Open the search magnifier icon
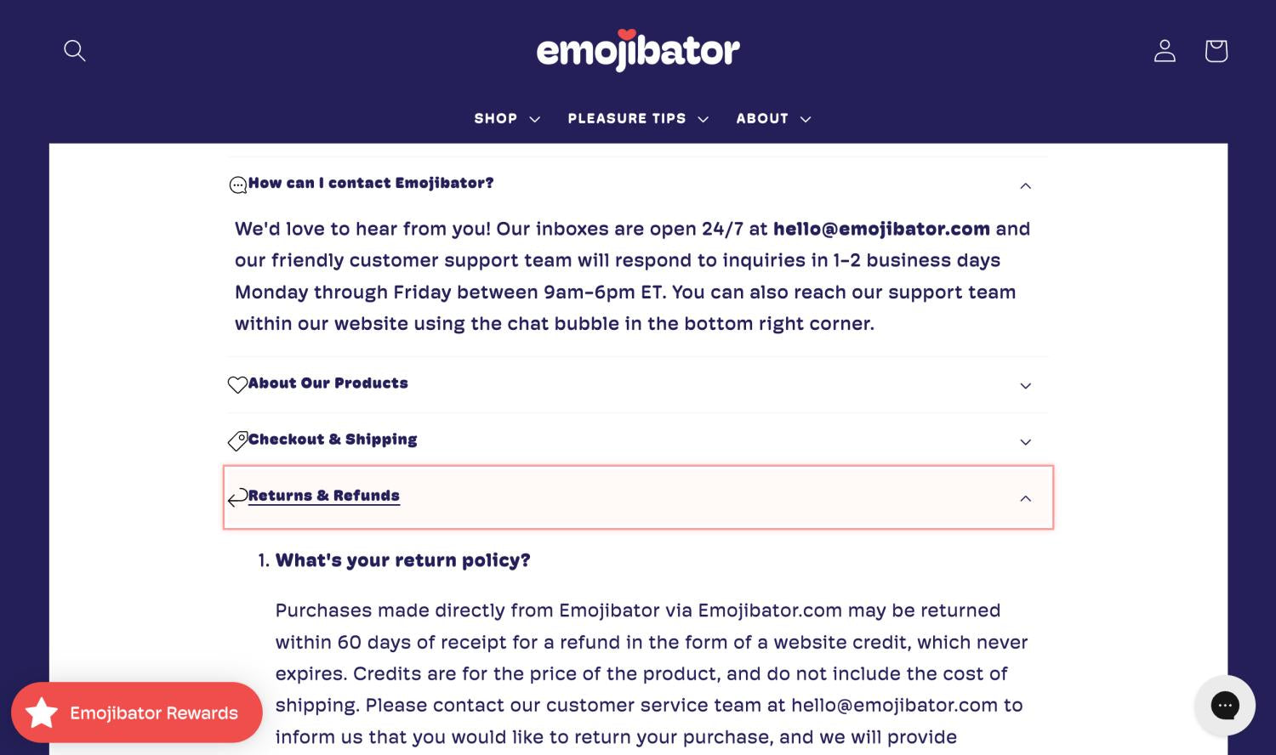This screenshot has width=1276, height=755. 75,51
